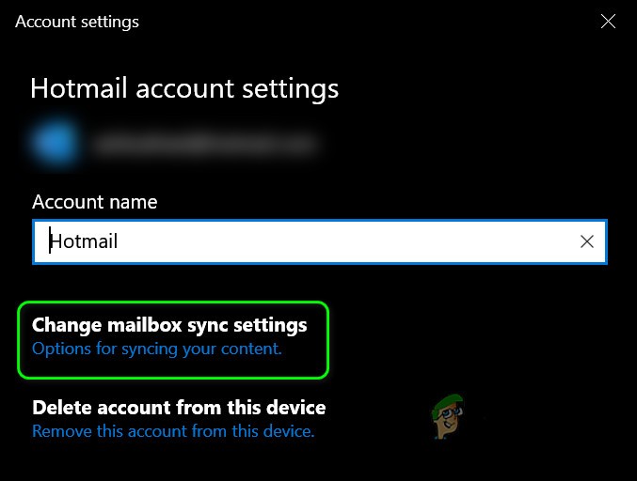The image size is (637, 481).
Task: Close the Account settings dialog
Action: 608,22
